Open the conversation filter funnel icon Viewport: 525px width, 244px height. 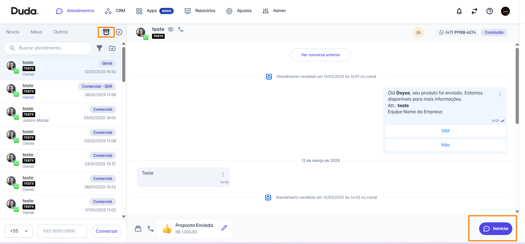(99, 48)
